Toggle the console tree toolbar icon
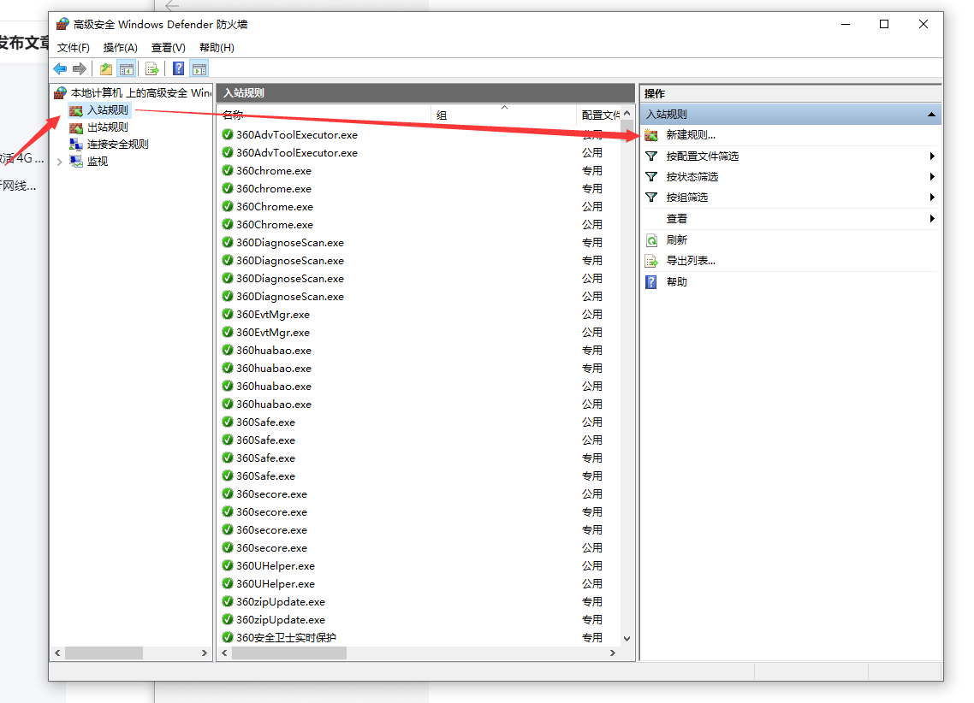Screen dimensions: 974x703 click(x=126, y=69)
